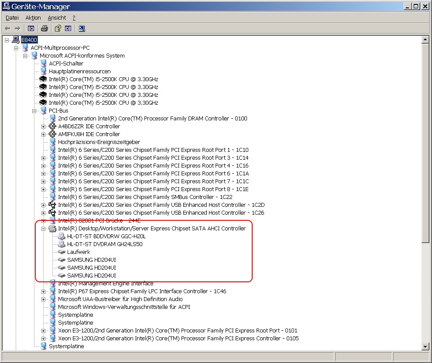Click the first i5-2500K CPU chip icon

point(43,79)
